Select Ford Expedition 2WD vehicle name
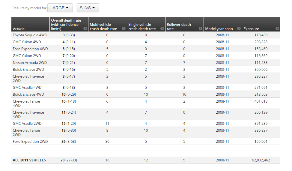Screen dimensions: 292x171 tap(30, 142)
